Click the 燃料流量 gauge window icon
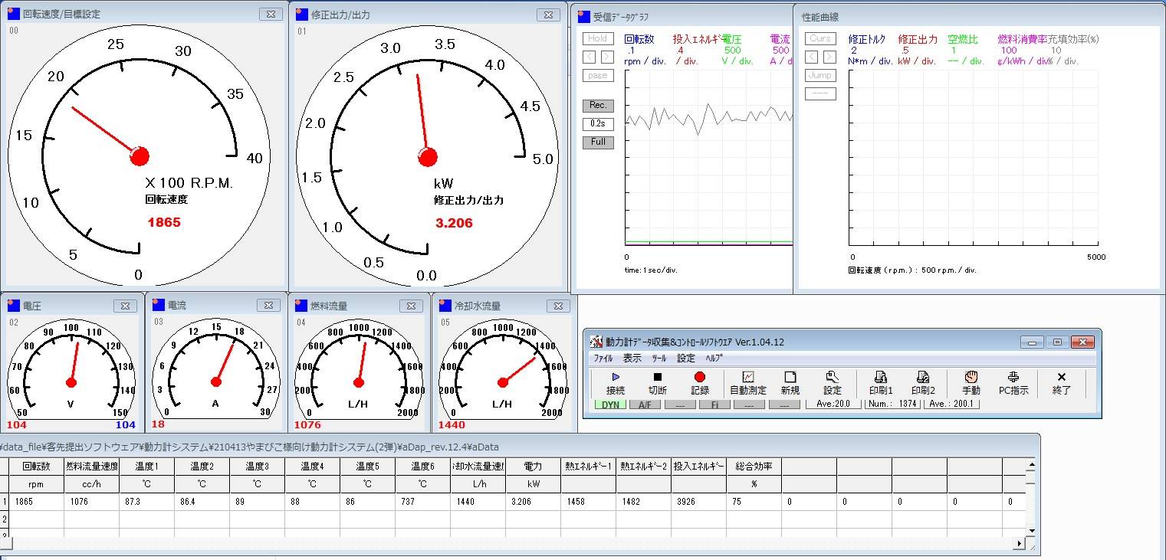 [301, 305]
